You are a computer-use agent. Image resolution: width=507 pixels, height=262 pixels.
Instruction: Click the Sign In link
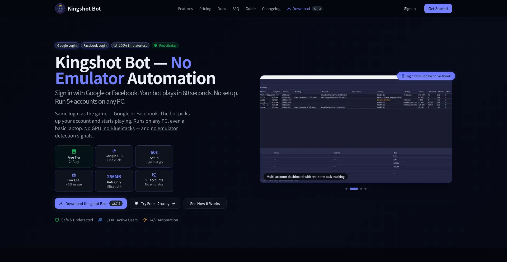click(410, 9)
